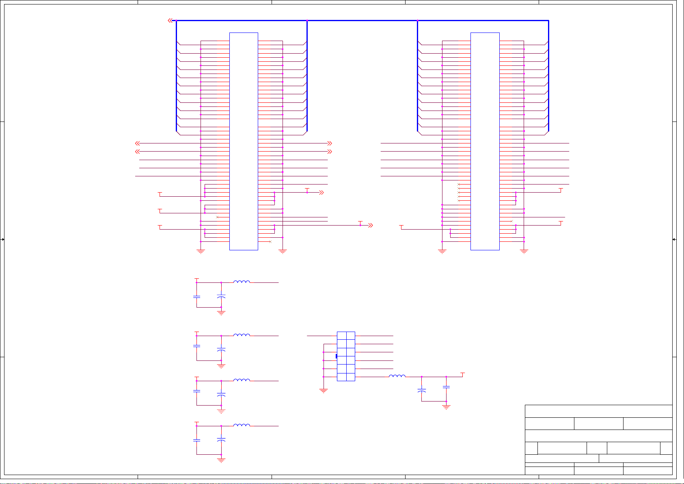Click the double-chevron bus port on the blue bus
Image resolution: width=684 pixels, height=484 pixels.
coord(170,20)
